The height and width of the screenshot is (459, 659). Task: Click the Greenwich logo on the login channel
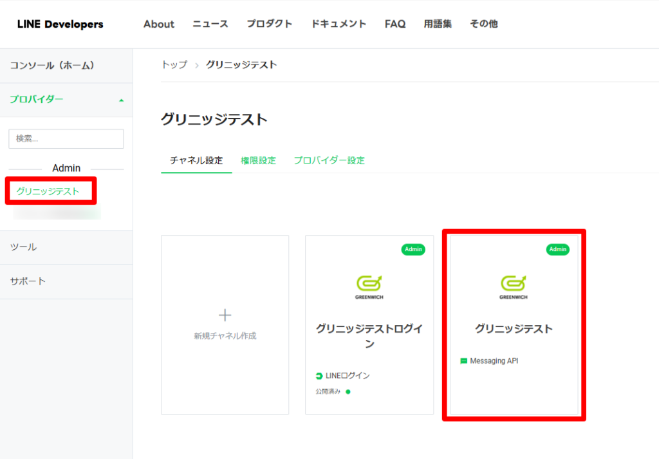pos(369,287)
